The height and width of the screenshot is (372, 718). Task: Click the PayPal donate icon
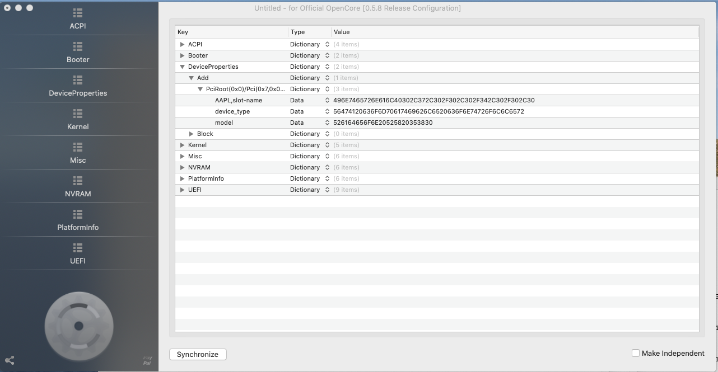147,361
